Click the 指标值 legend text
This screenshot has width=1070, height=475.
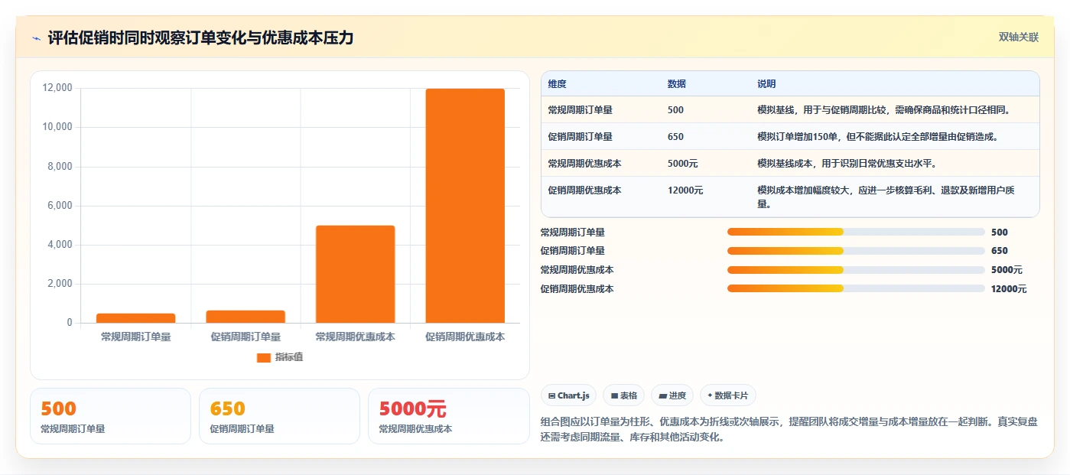pos(289,357)
